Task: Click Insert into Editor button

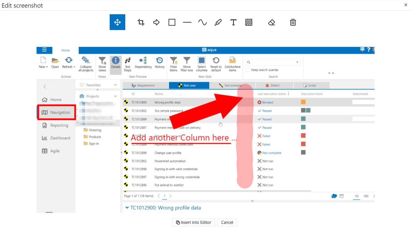Action: (x=193, y=222)
